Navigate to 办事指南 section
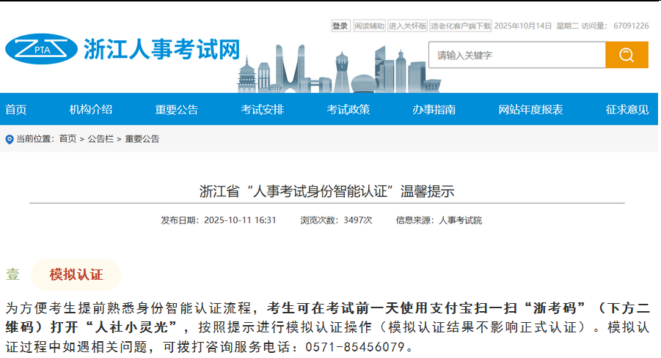 pyautogui.click(x=434, y=110)
